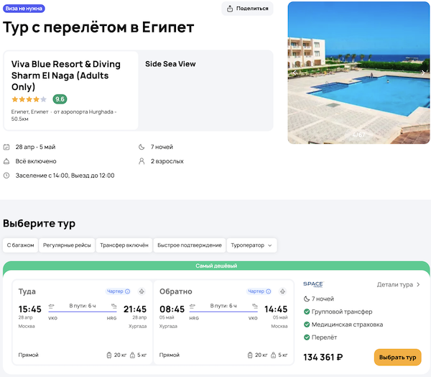
Task: Click the info icon beside outbound Чартер badge
Action: tap(128, 291)
